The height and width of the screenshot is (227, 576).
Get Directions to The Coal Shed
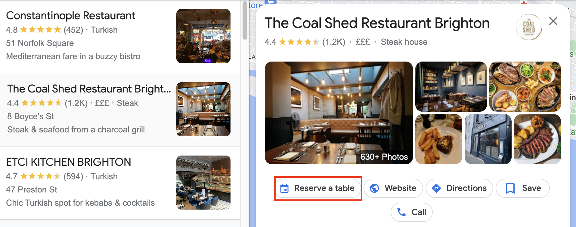point(459,188)
